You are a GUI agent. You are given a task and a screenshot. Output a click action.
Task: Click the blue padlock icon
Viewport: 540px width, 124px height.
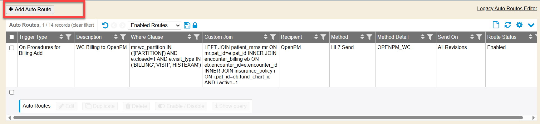(195, 25)
